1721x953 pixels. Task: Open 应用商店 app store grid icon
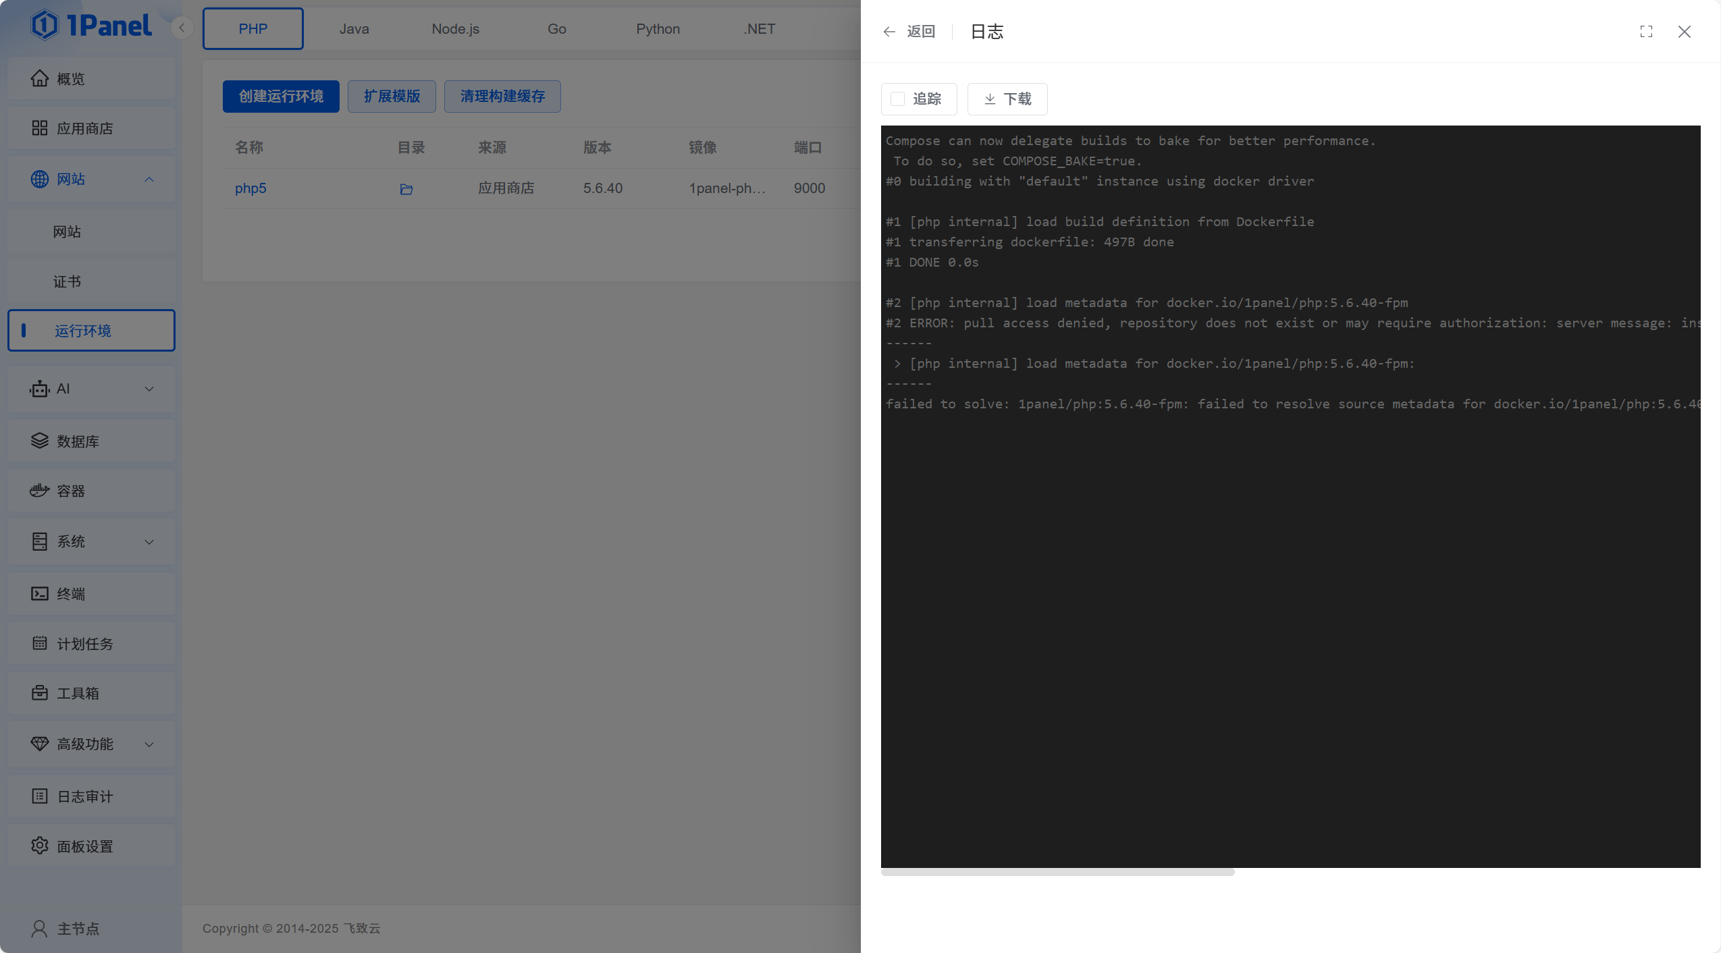(40, 128)
